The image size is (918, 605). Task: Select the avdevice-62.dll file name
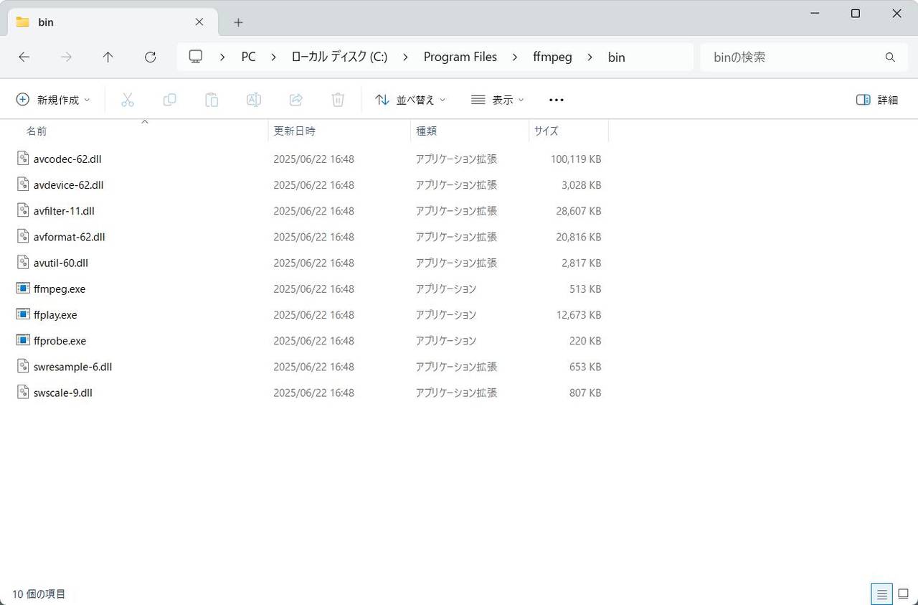pyautogui.click(x=69, y=184)
